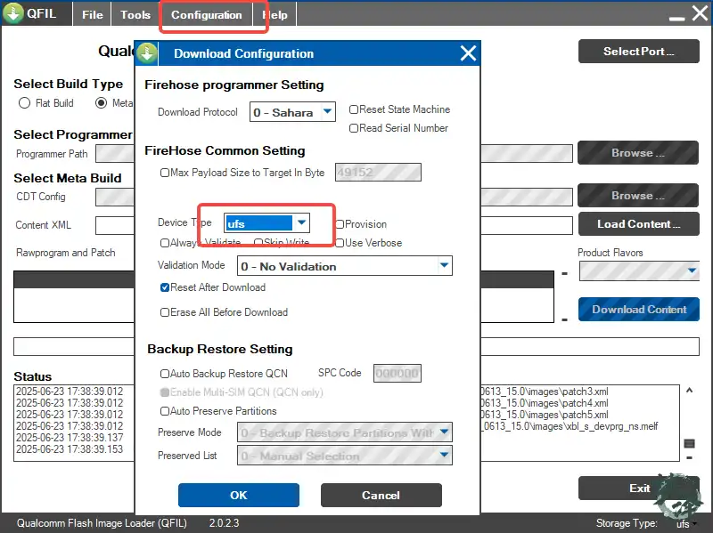Enable Erase All Before Download
This screenshot has width=713, height=533.
pyautogui.click(x=165, y=312)
